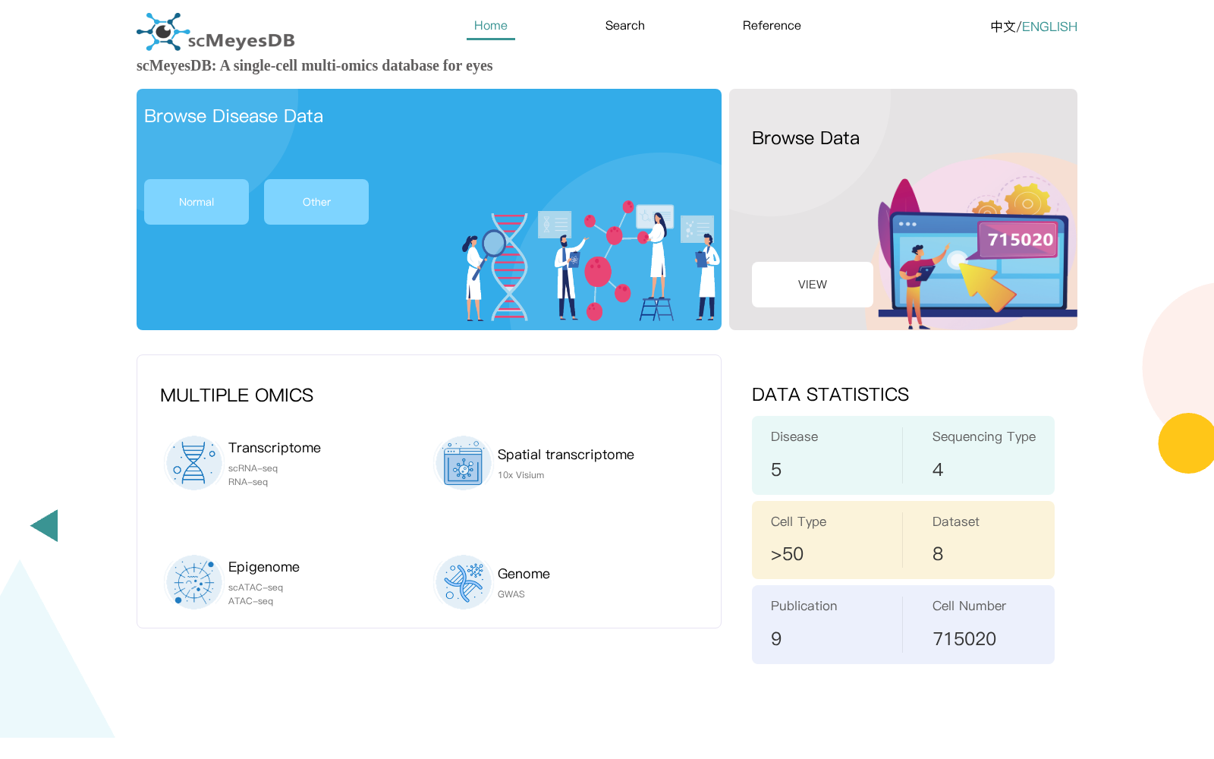This screenshot has width=1214, height=759.
Task: Open the Genome omics entry
Action: click(524, 574)
